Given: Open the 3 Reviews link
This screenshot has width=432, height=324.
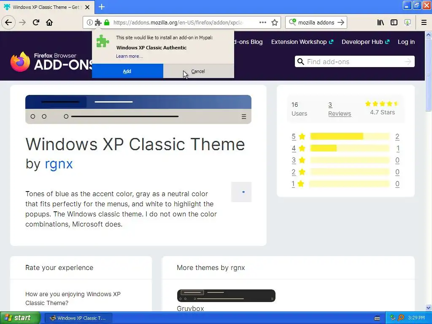Looking at the screenshot, I should click(340, 109).
